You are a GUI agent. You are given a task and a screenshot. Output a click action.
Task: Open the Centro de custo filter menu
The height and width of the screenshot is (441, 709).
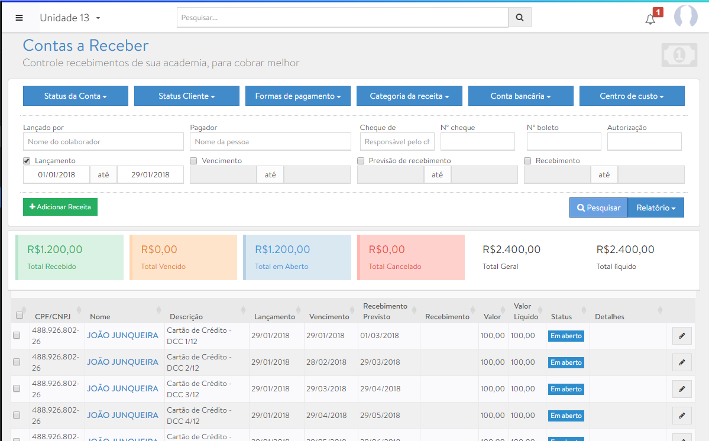(x=632, y=96)
